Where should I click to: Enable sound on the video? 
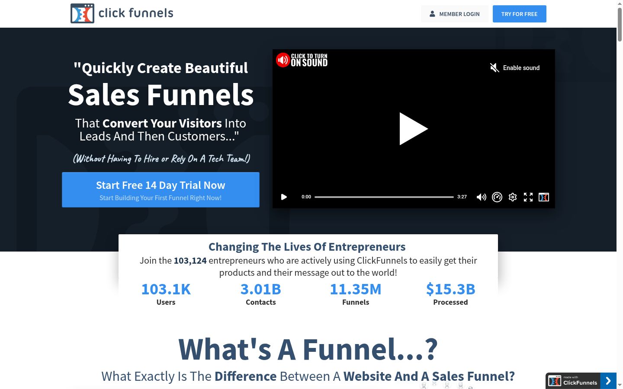[x=515, y=68]
